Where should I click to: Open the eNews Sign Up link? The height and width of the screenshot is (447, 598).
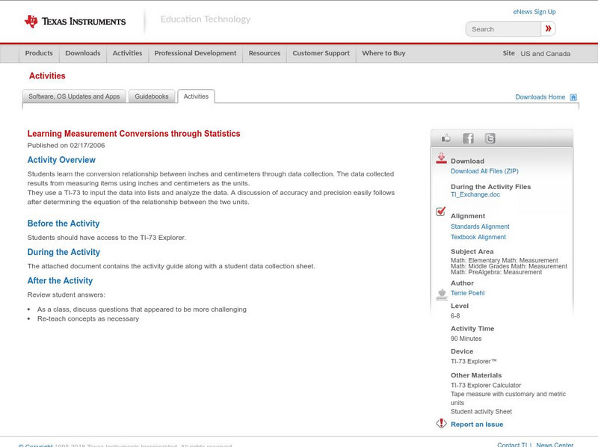pyautogui.click(x=534, y=12)
